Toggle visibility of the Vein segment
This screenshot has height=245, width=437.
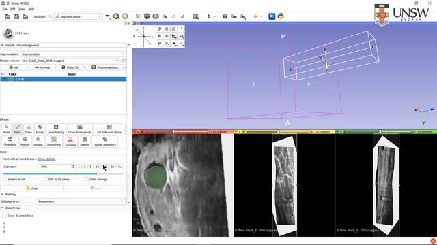tap(3, 79)
